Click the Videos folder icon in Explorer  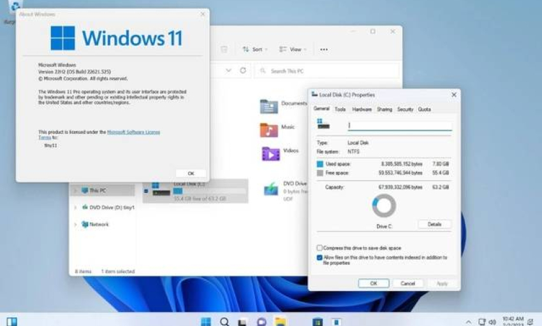coord(270,153)
